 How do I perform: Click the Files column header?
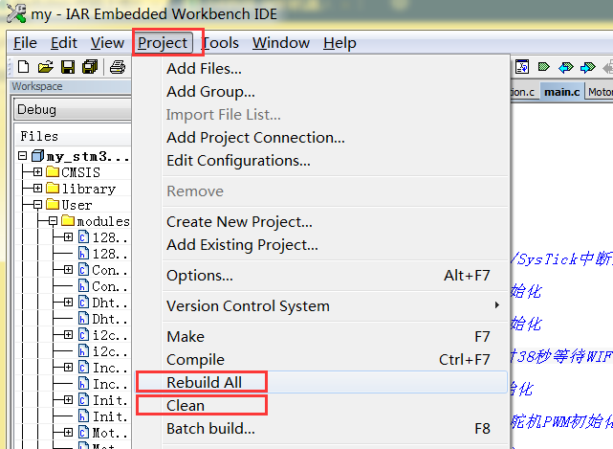point(73,136)
